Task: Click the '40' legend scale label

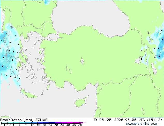Action: point(68,125)
